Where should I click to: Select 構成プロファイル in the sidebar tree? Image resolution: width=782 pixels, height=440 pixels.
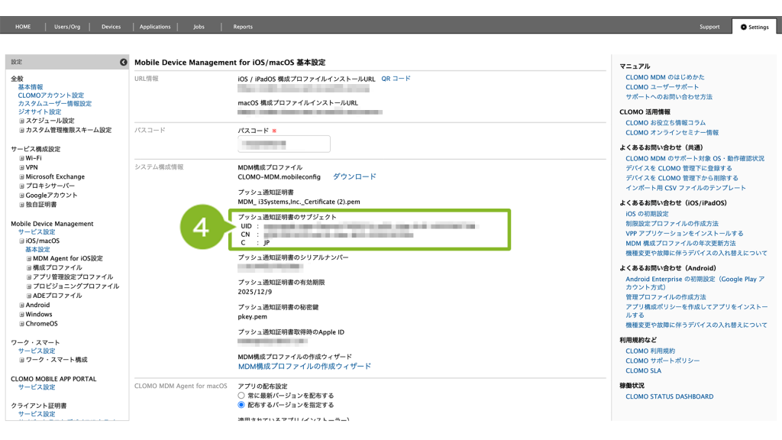[57, 268]
